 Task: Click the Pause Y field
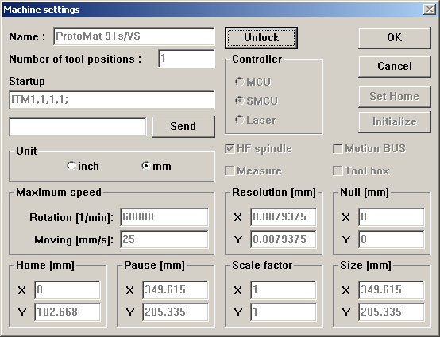pyautogui.click(x=176, y=312)
